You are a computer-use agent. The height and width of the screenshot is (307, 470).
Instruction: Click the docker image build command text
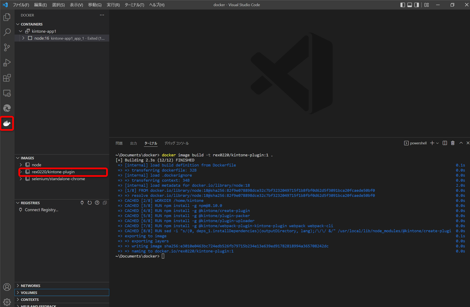[217, 155]
